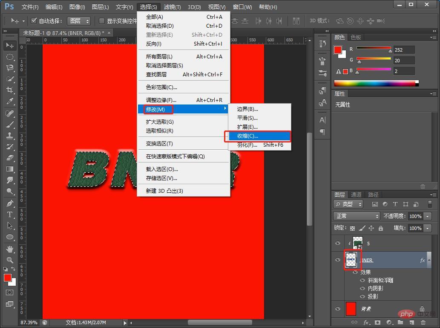Create new group folder icon

400,322
